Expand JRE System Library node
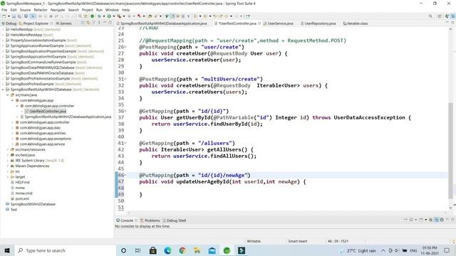 [8, 161]
